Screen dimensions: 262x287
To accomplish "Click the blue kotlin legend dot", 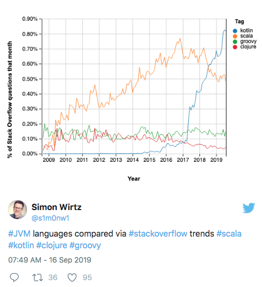I will pyautogui.click(x=235, y=31).
